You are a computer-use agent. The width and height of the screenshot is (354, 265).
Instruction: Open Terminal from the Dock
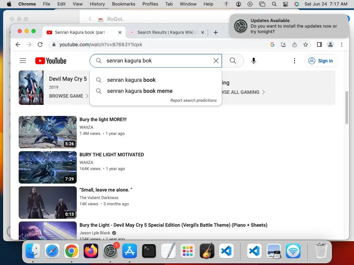[149, 251]
